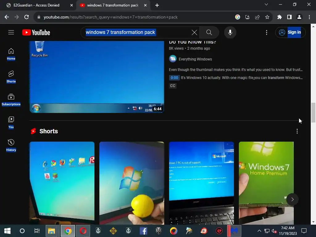Open Task View in taskbar
The height and width of the screenshot is (237, 316).
(37, 231)
